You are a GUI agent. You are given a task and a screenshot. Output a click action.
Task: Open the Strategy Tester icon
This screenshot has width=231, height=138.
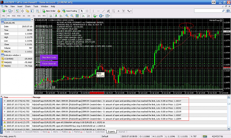point(38,11)
